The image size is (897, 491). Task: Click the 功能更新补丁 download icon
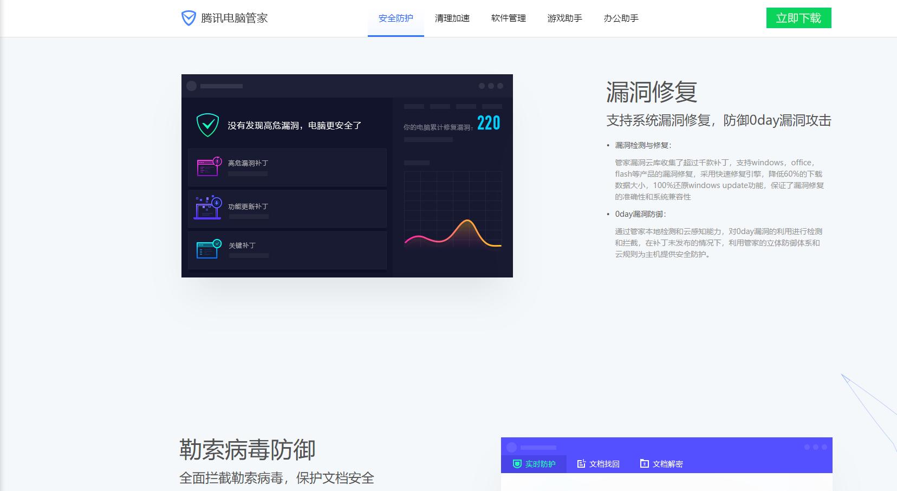click(208, 207)
